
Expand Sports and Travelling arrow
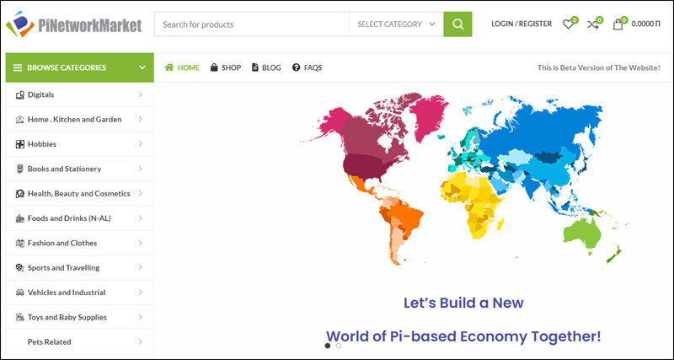tap(140, 267)
